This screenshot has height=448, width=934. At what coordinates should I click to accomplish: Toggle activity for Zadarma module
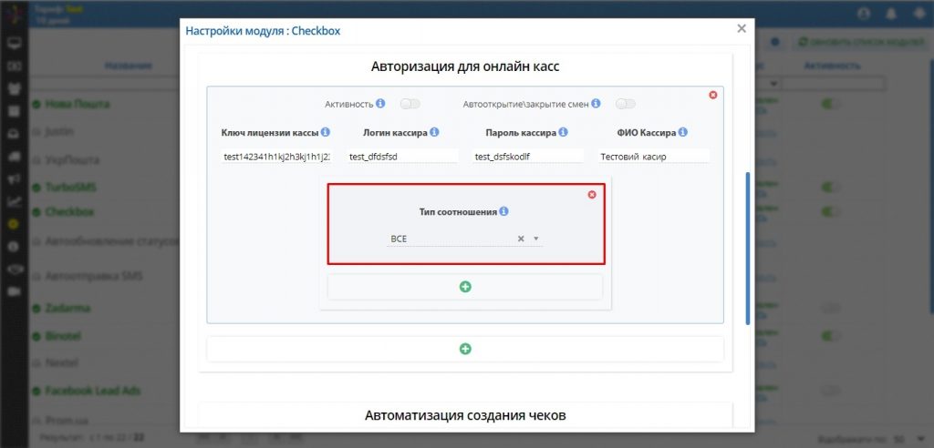tap(831, 308)
